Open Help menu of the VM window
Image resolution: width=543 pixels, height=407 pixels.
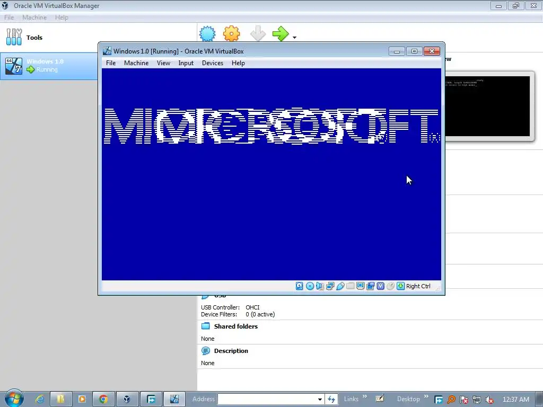click(x=238, y=63)
